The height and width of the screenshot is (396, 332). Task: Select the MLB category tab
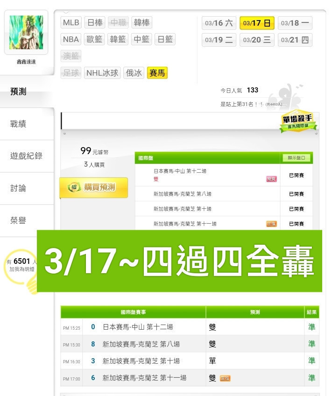[71, 22]
